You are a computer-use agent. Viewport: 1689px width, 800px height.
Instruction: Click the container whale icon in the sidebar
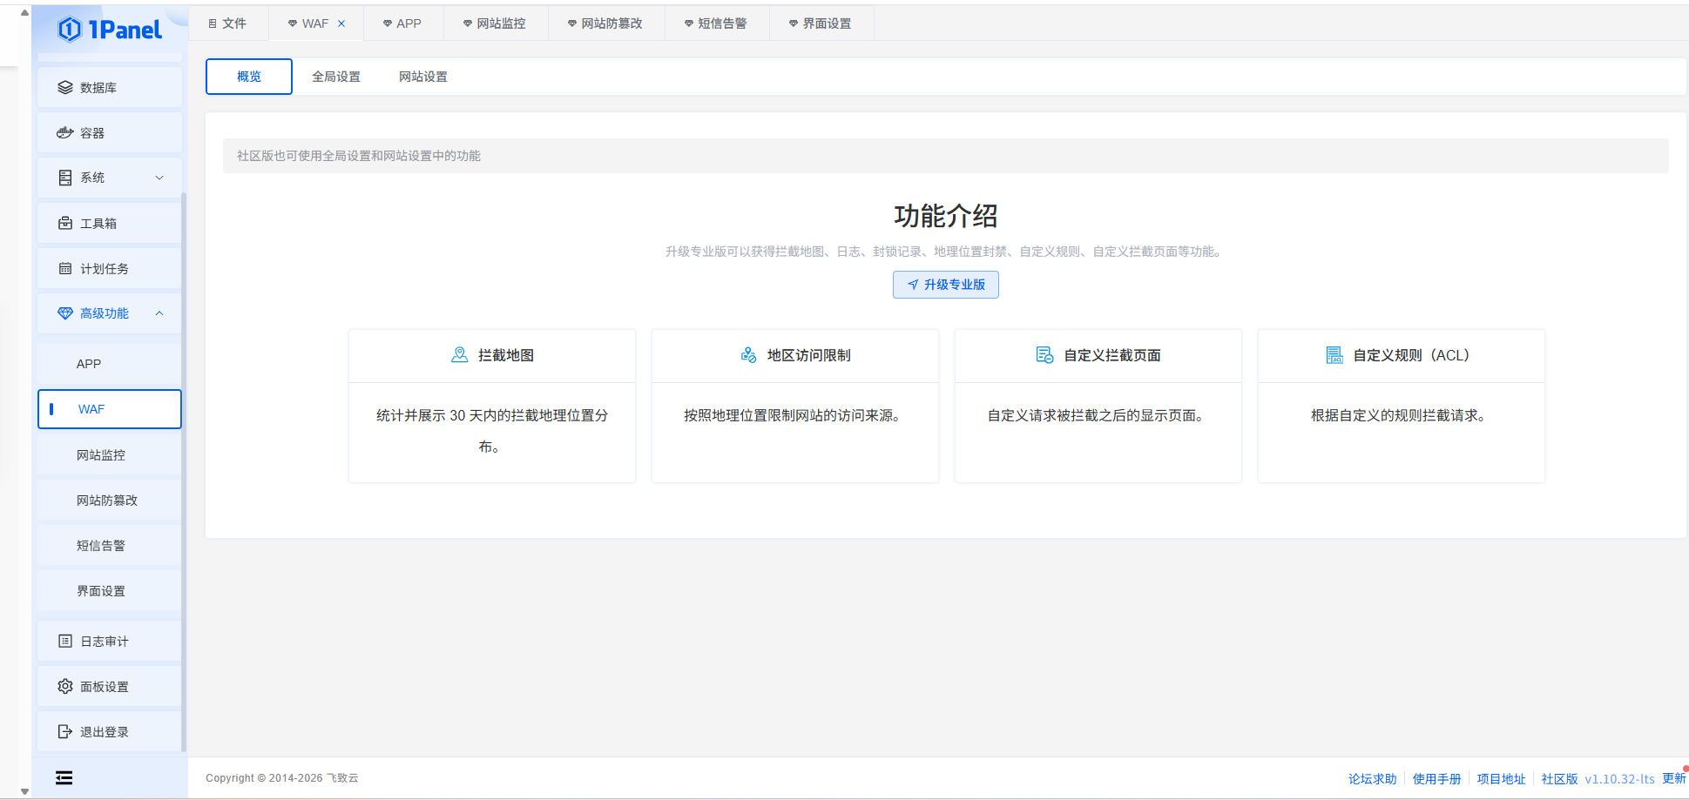click(65, 133)
